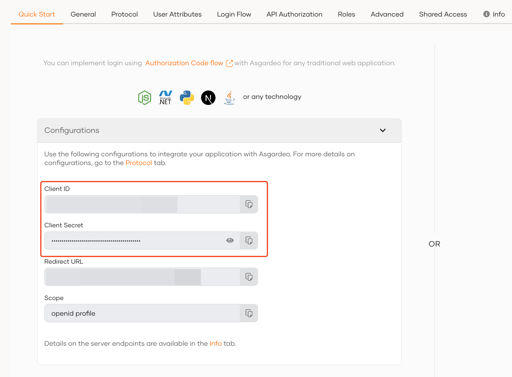Screen dimensions: 512x377
Task: Open the Shared Access tab
Action: point(443,14)
